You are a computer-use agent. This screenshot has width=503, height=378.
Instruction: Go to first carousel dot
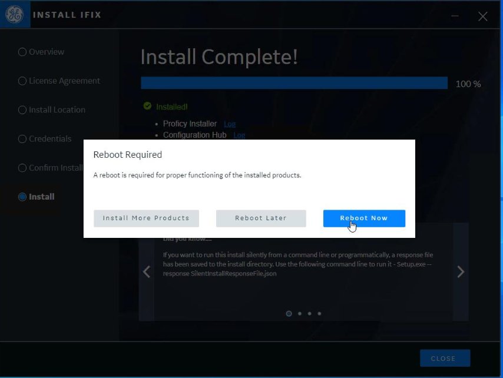coord(289,314)
